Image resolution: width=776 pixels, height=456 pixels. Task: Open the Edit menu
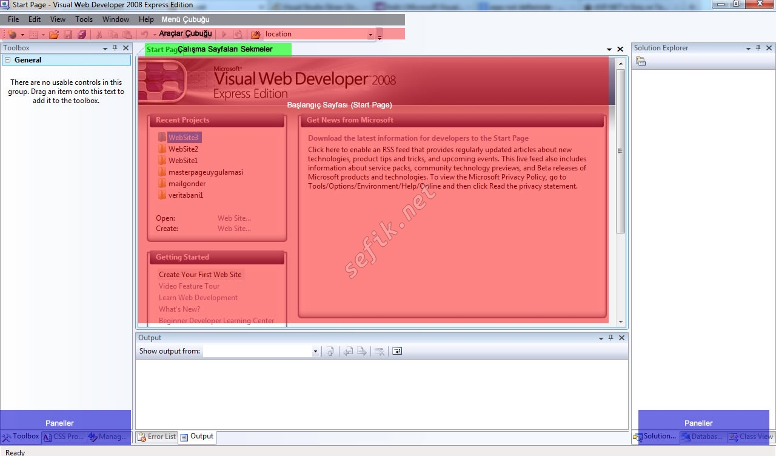point(35,19)
